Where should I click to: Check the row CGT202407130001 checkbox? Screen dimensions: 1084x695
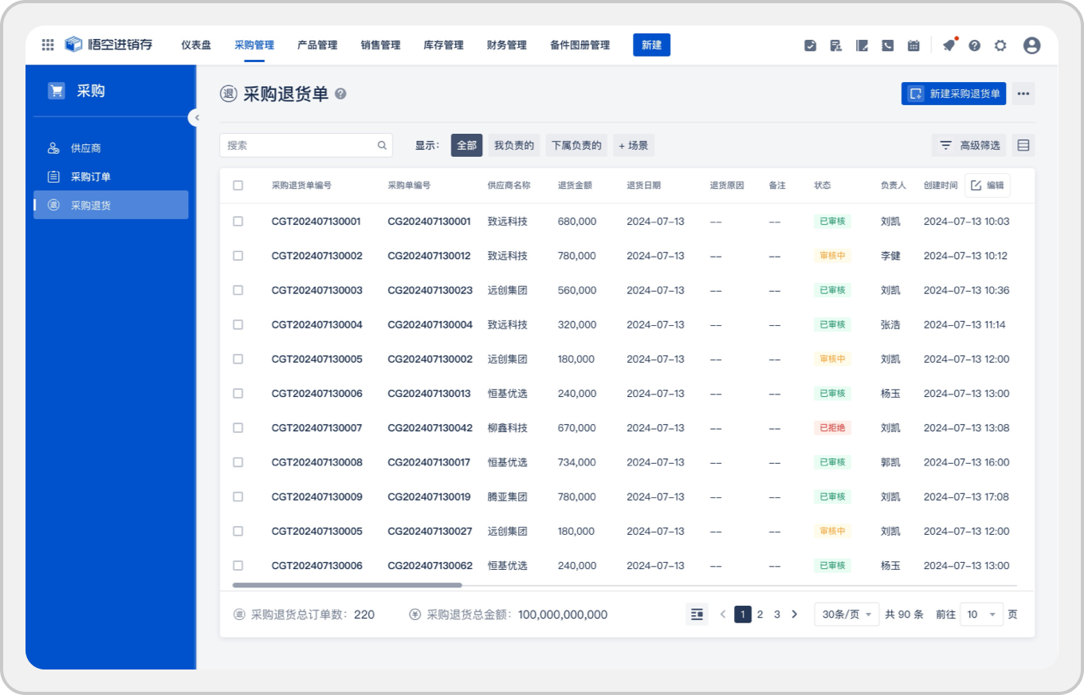point(238,221)
